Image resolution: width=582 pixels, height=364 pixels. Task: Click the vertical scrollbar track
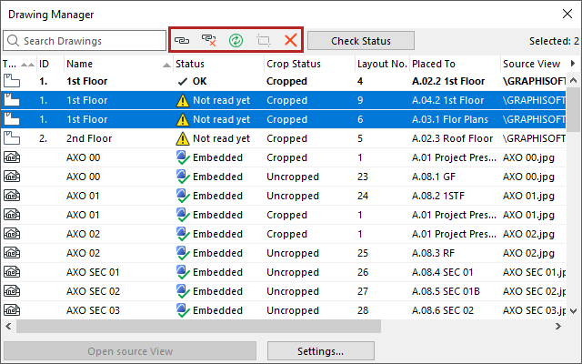click(x=574, y=227)
